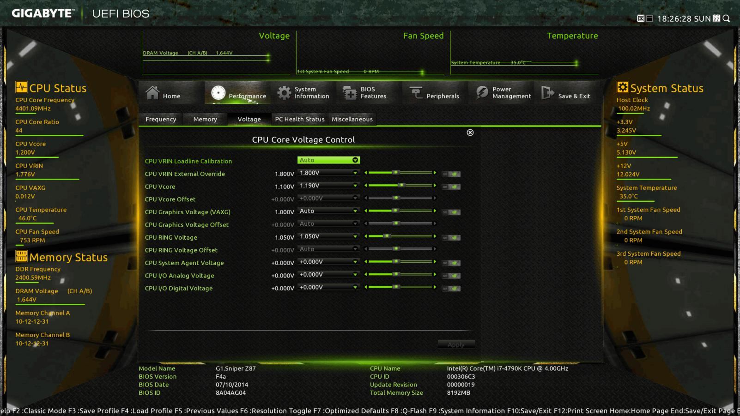This screenshot has width=740, height=416.
Task: Click CPU Graphics Voltage Offset label
Action: 187,224
